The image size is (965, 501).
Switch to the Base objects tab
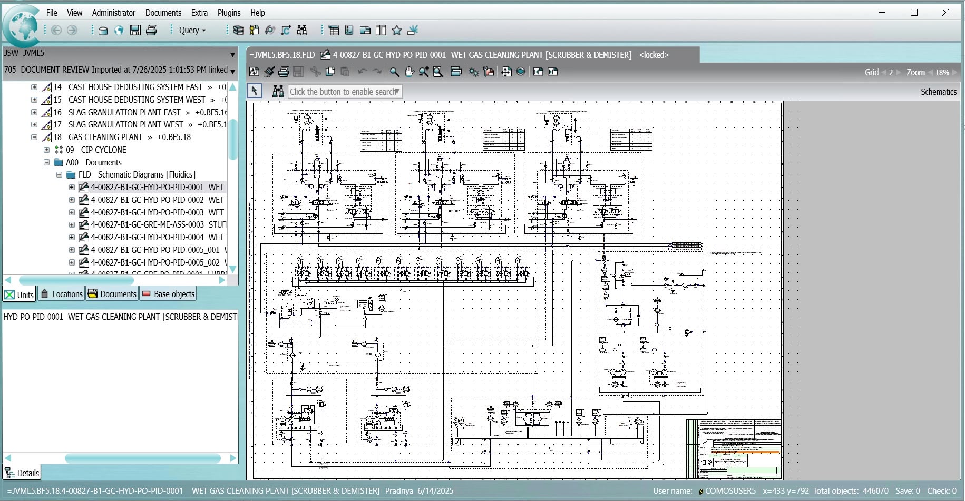pos(168,294)
